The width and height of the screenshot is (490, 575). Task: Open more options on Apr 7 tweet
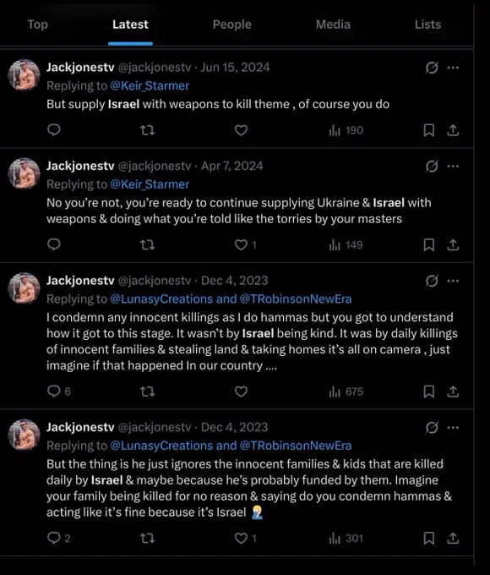pos(453,166)
